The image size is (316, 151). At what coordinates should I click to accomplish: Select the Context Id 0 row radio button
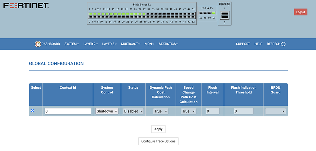tap(33, 111)
